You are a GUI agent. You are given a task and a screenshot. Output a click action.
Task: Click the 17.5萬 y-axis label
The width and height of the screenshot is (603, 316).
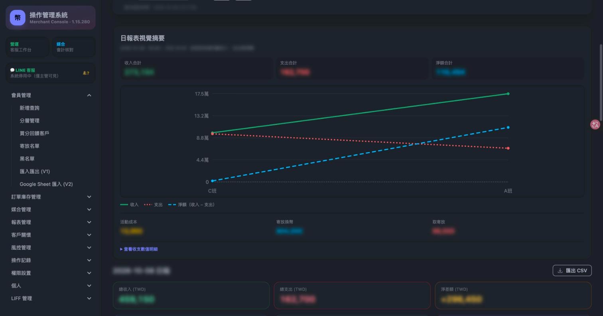[202, 94]
